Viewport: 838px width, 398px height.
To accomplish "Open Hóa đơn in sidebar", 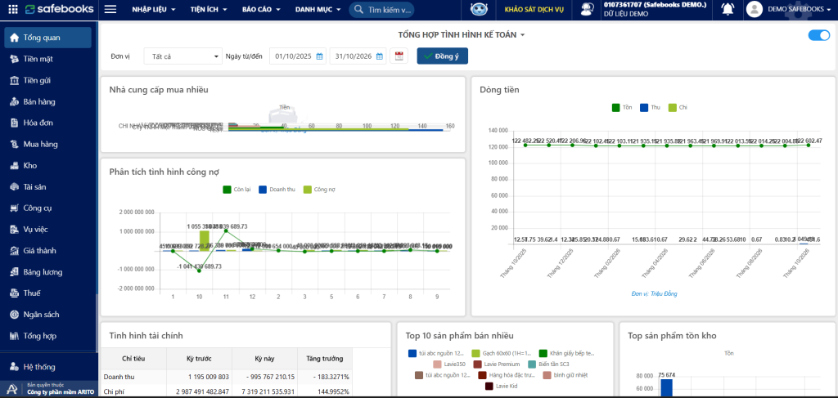I will (x=48, y=123).
